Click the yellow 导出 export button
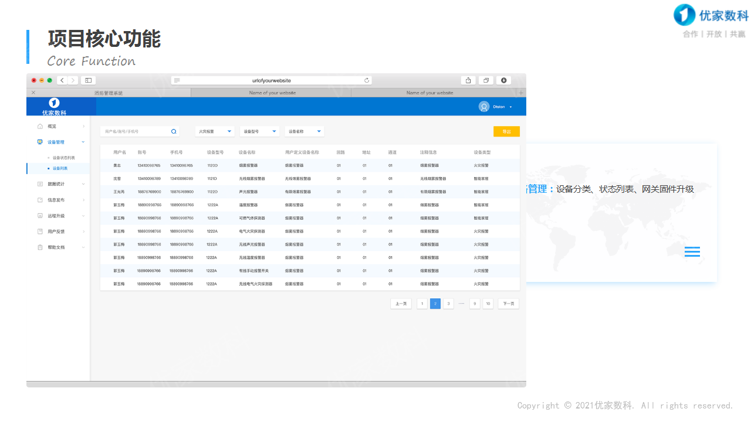The width and height of the screenshot is (751, 422). (506, 132)
